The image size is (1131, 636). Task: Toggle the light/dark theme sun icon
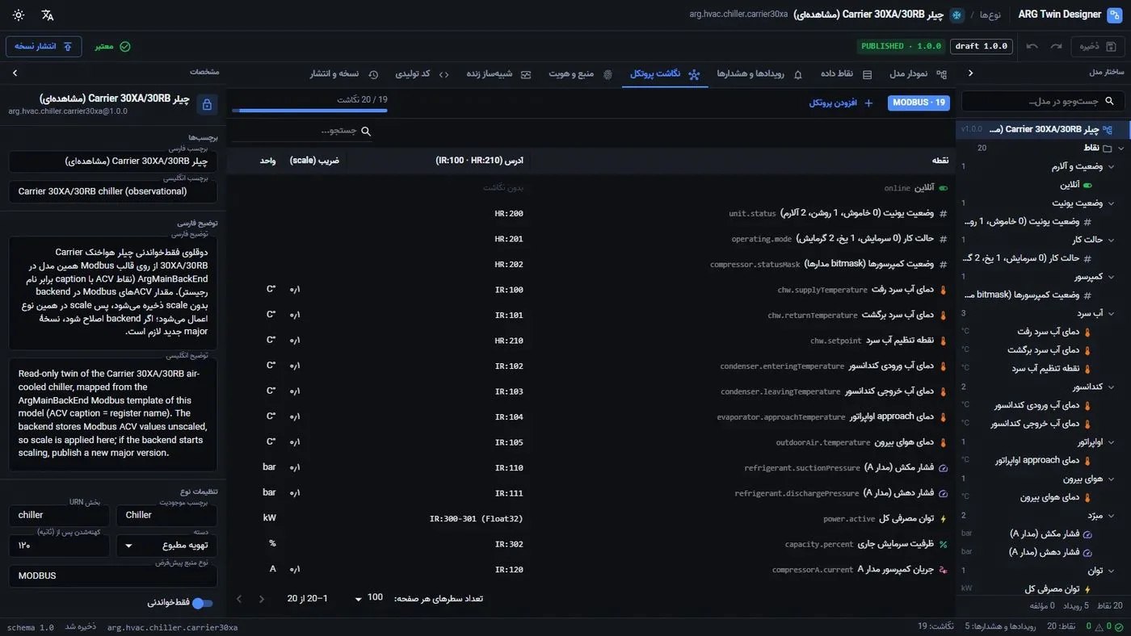(x=19, y=15)
